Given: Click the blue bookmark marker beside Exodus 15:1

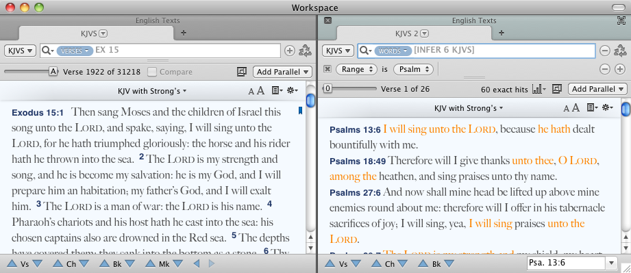Looking at the screenshot, I should click(300, 111).
